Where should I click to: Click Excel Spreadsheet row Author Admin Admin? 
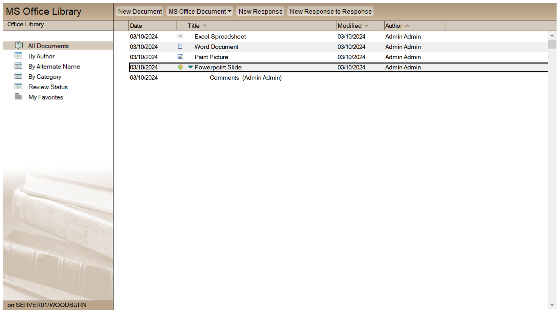403,36
